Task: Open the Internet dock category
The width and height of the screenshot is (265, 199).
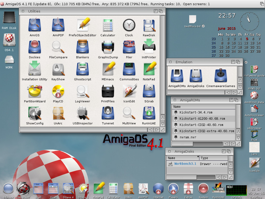Action: pyautogui.click(x=158, y=189)
